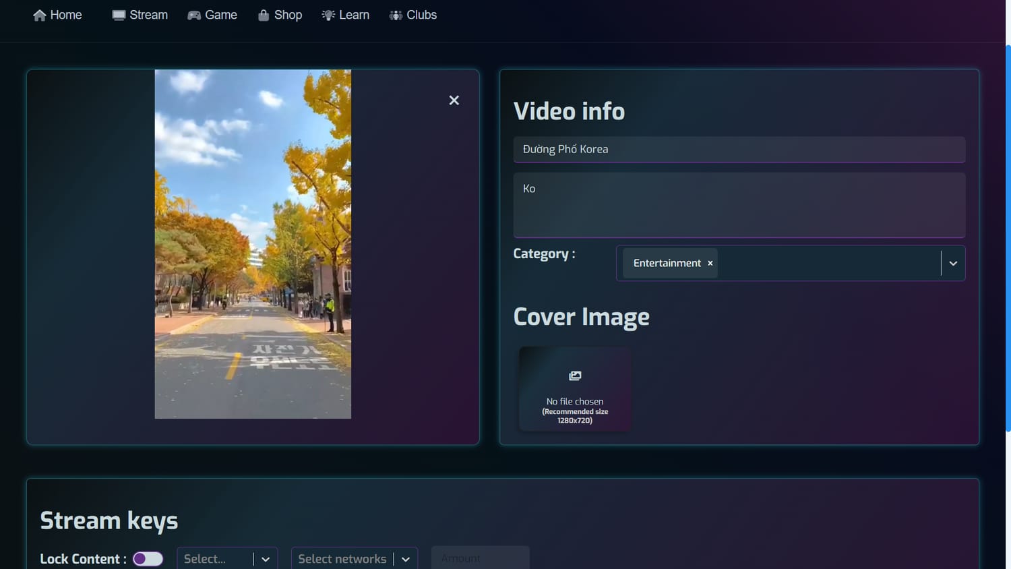Remove the video with the X icon
Viewport: 1011px width, 569px height.
pos(454,100)
